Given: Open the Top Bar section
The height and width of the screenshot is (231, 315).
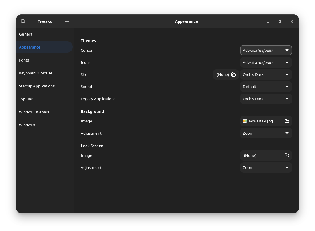Looking at the screenshot, I should click(x=44, y=99).
